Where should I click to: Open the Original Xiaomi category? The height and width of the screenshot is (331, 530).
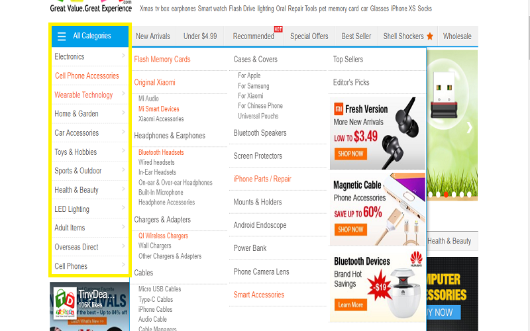coord(155,82)
